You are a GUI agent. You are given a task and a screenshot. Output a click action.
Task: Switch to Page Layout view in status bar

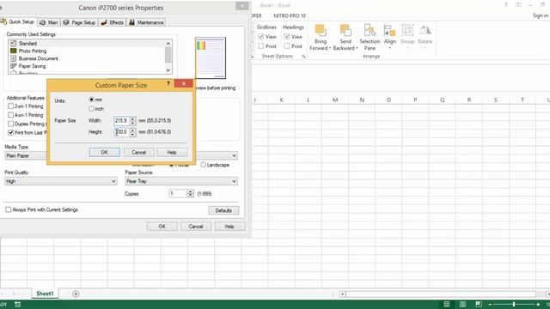(462, 304)
